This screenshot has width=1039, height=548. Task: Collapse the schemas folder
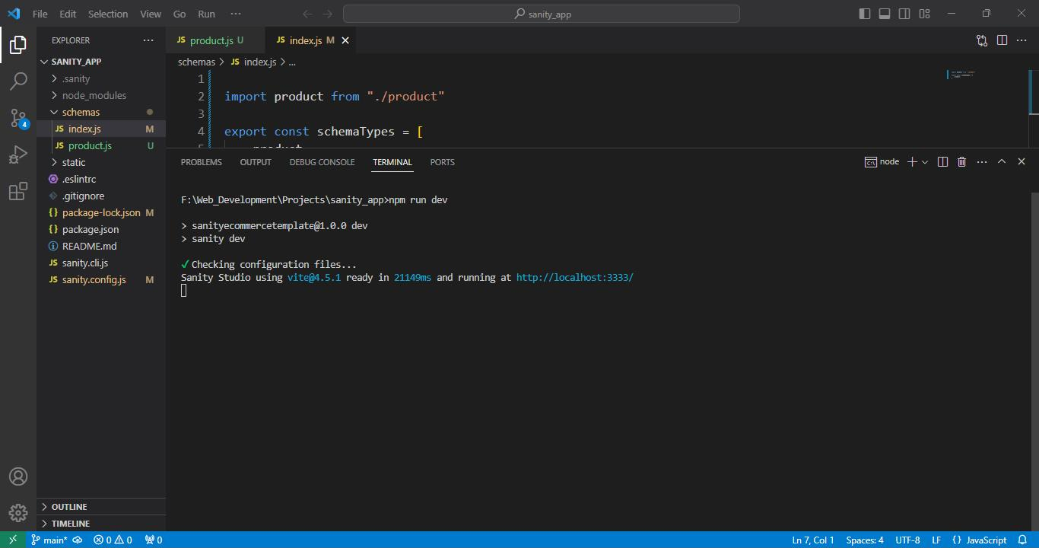pyautogui.click(x=101, y=112)
